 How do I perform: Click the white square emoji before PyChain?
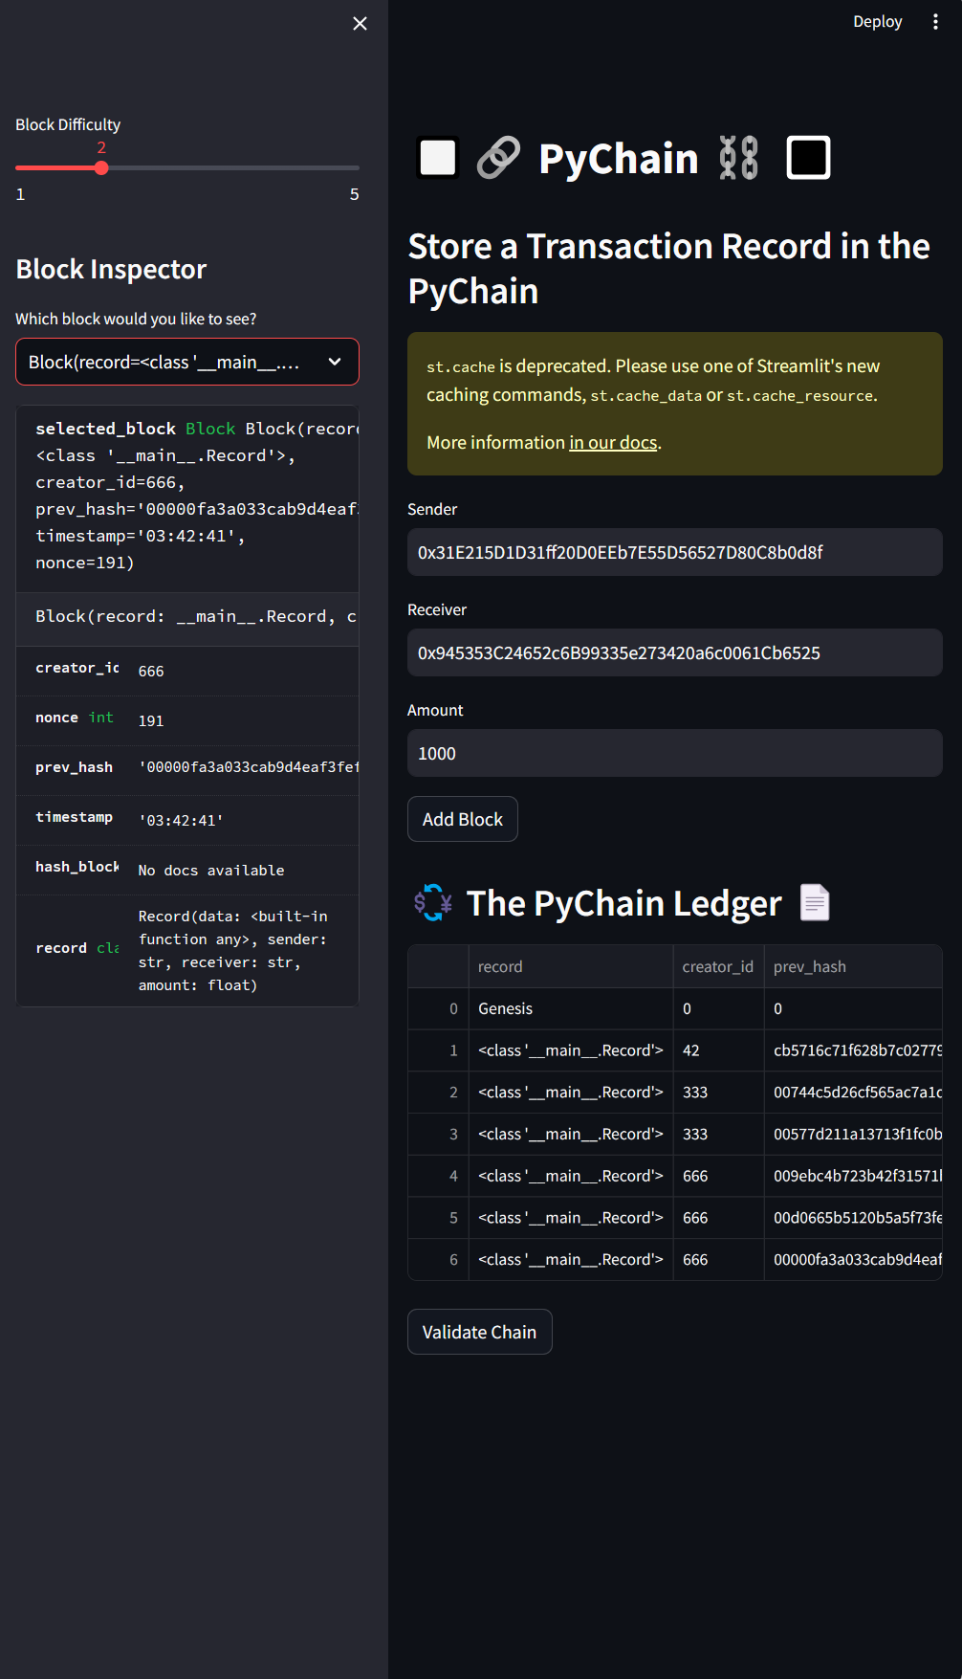[x=438, y=158]
